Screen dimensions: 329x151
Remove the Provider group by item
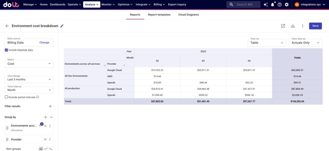coord(45,139)
